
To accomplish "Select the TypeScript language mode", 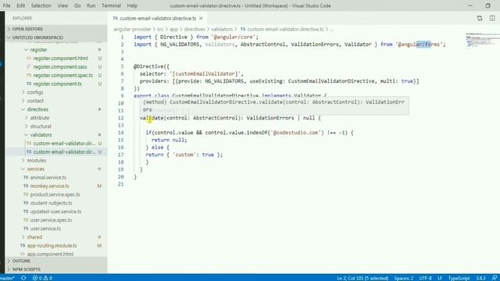I will (459, 278).
